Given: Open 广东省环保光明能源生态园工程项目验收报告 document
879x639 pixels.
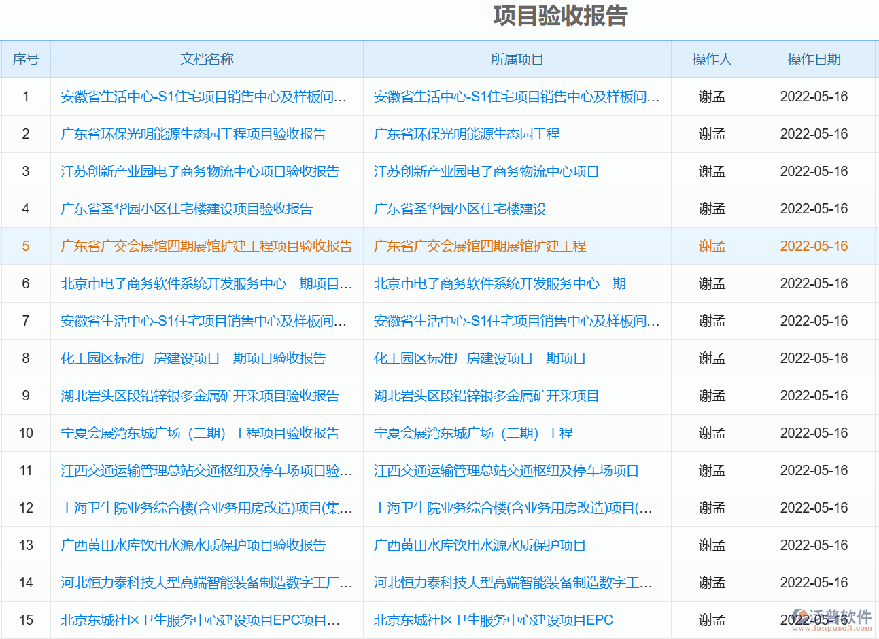Looking at the screenshot, I should (193, 134).
